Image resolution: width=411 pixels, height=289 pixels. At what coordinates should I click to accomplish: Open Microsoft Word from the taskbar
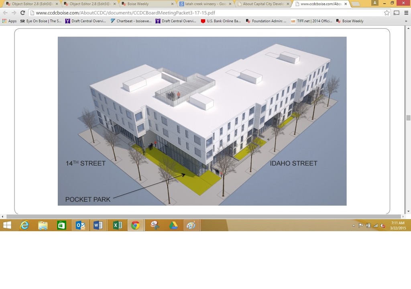pyautogui.click(x=98, y=225)
